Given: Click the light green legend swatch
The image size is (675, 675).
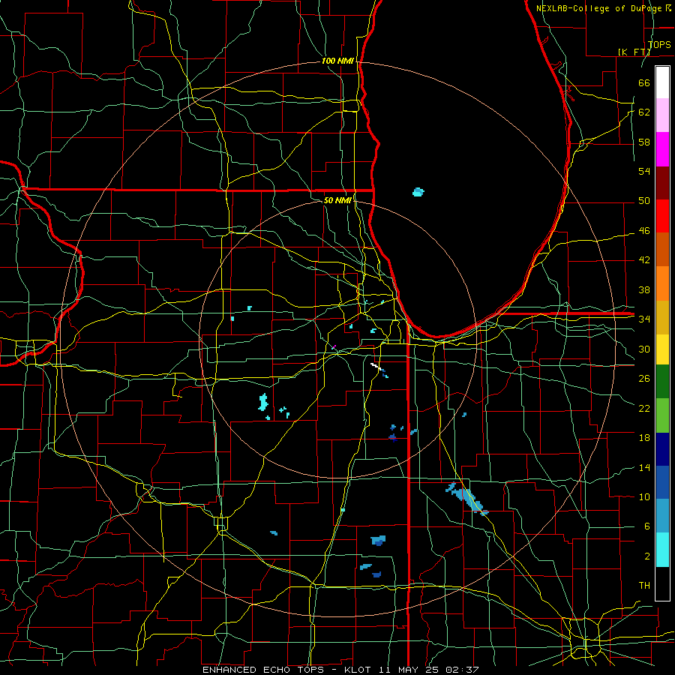Looking at the screenshot, I should (x=662, y=415).
